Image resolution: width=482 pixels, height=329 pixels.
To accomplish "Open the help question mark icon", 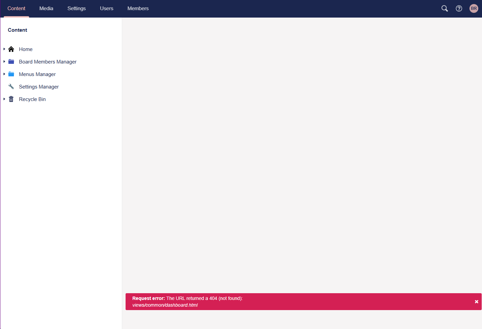I will (459, 8).
